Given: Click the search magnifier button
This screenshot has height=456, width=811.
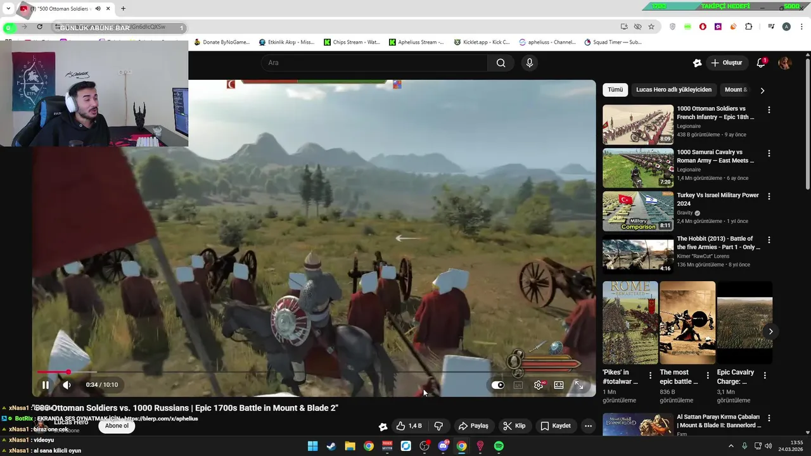Looking at the screenshot, I should point(501,63).
